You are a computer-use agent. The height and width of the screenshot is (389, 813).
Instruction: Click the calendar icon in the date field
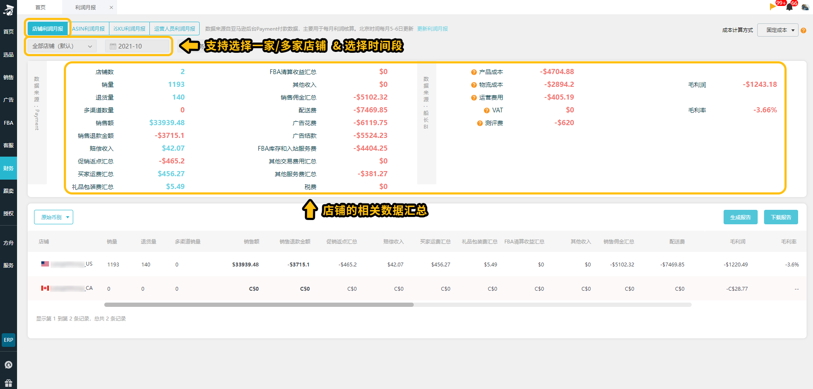pyautogui.click(x=113, y=46)
